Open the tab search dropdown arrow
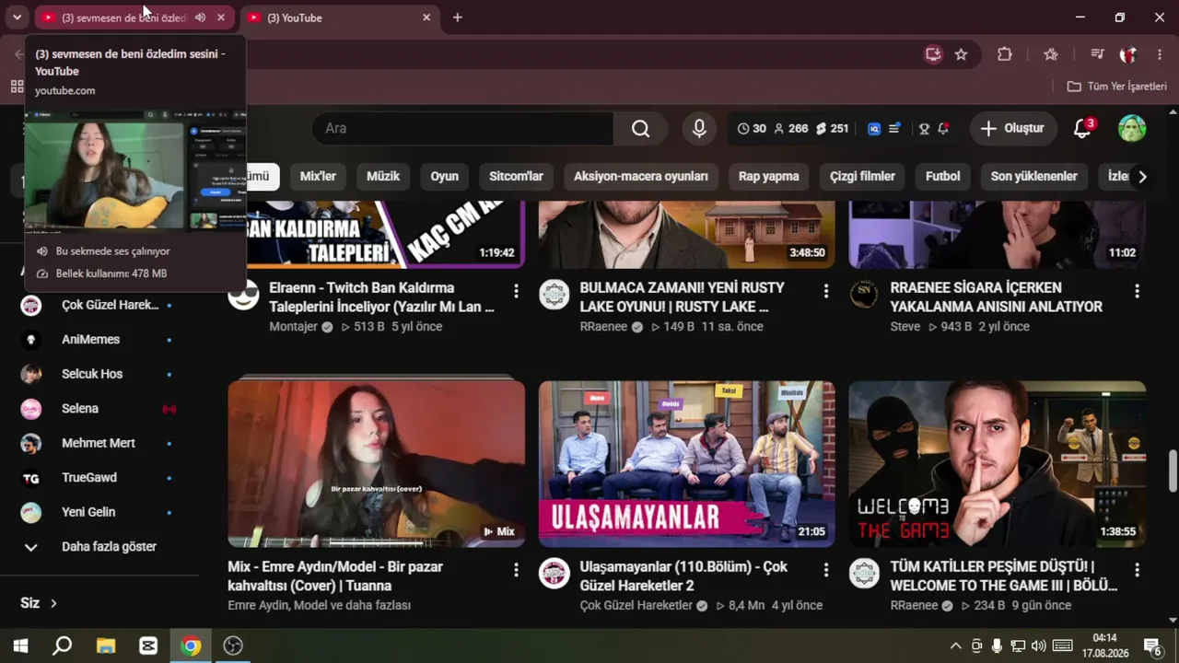This screenshot has height=663, width=1179. point(17,17)
